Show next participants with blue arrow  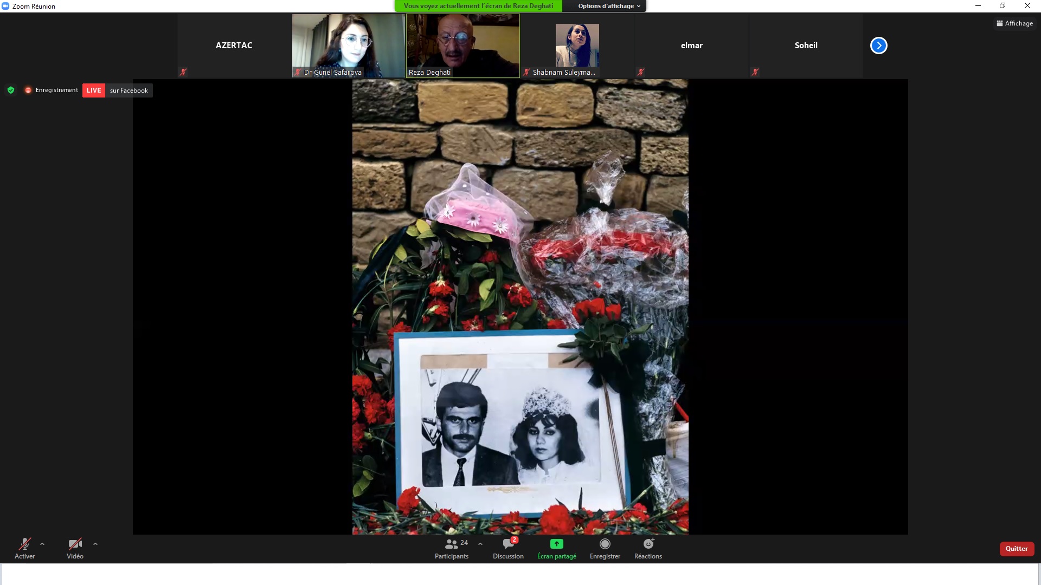click(879, 45)
